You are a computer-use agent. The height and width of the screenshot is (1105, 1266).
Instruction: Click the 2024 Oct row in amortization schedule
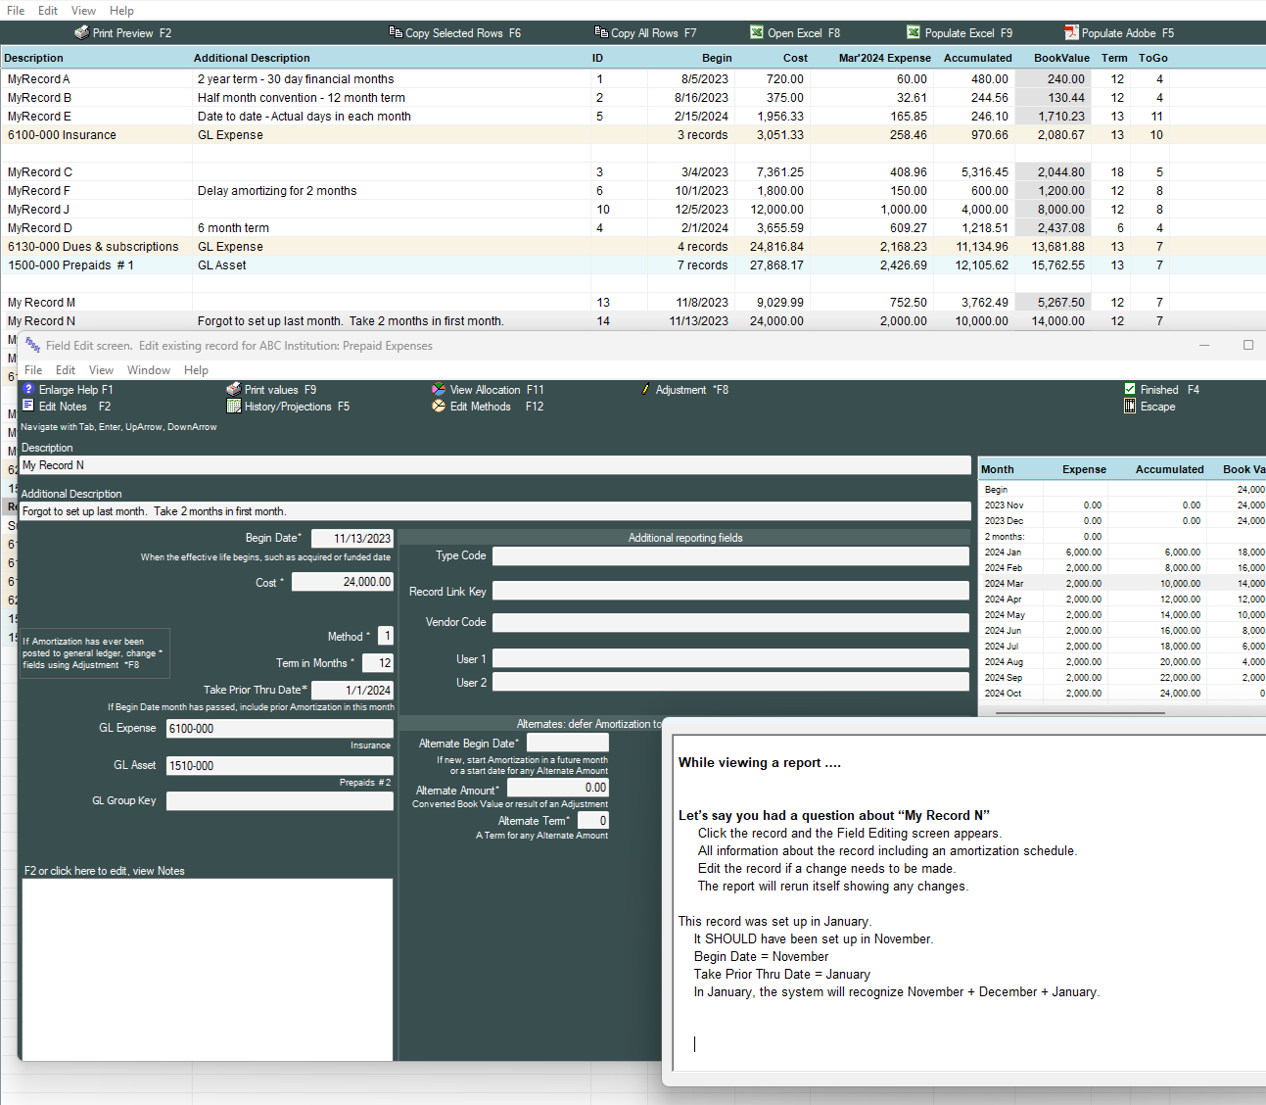coord(1123,694)
